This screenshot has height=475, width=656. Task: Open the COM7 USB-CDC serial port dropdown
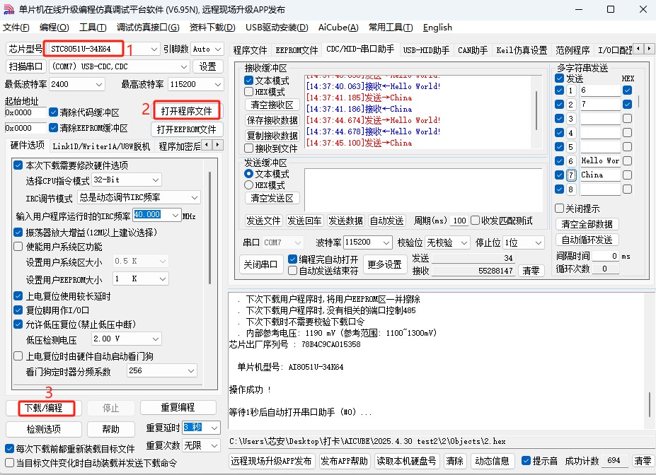point(184,66)
